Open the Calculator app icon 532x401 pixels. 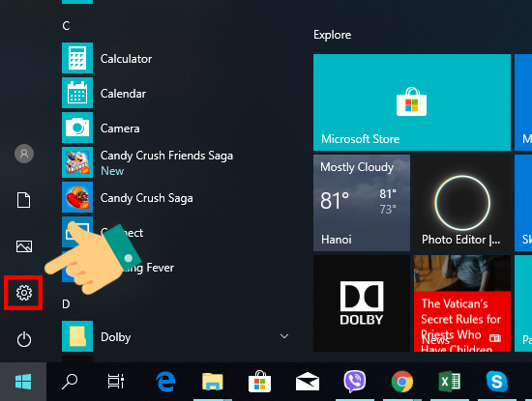point(77,58)
